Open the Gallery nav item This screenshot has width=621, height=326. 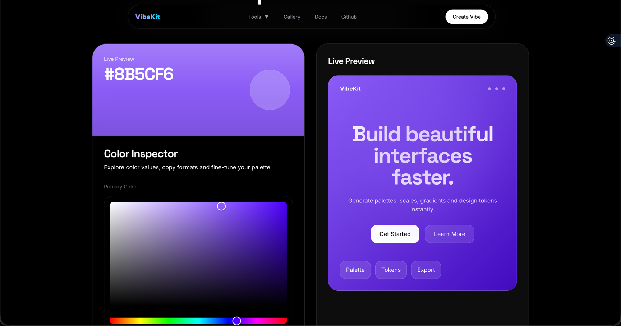coord(292,17)
